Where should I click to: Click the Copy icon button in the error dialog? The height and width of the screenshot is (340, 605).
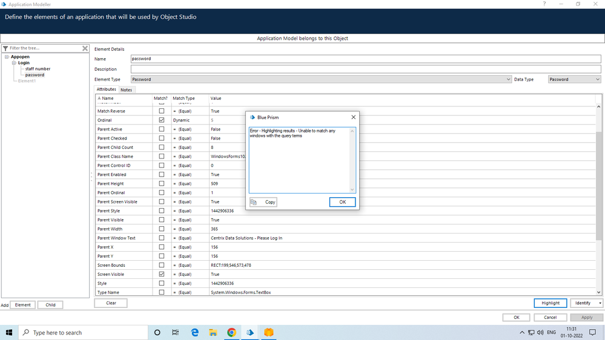(263, 202)
